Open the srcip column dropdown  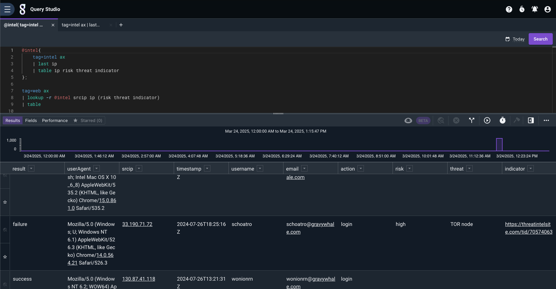pyautogui.click(x=139, y=168)
